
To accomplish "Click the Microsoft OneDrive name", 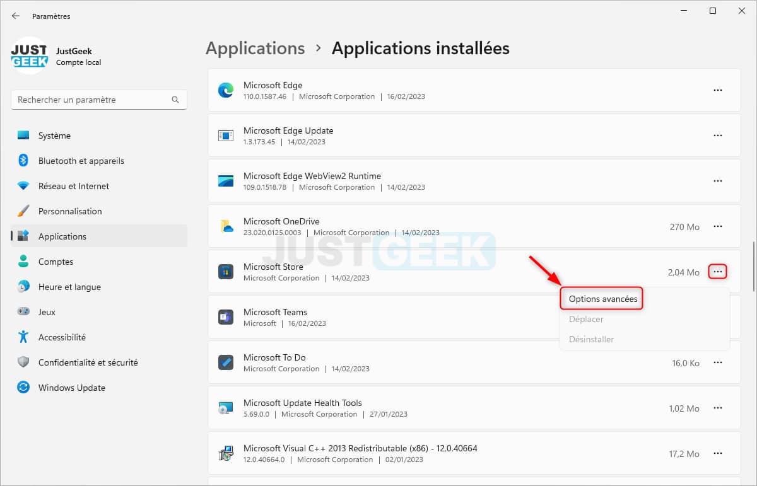I will click(x=281, y=221).
